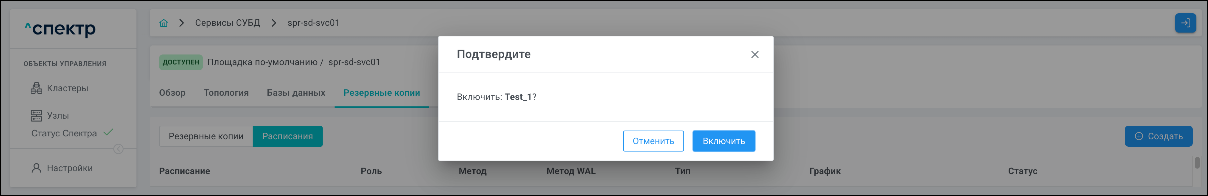Switch to Резервные копии toggle segment
1208x196 pixels.
[206, 136]
